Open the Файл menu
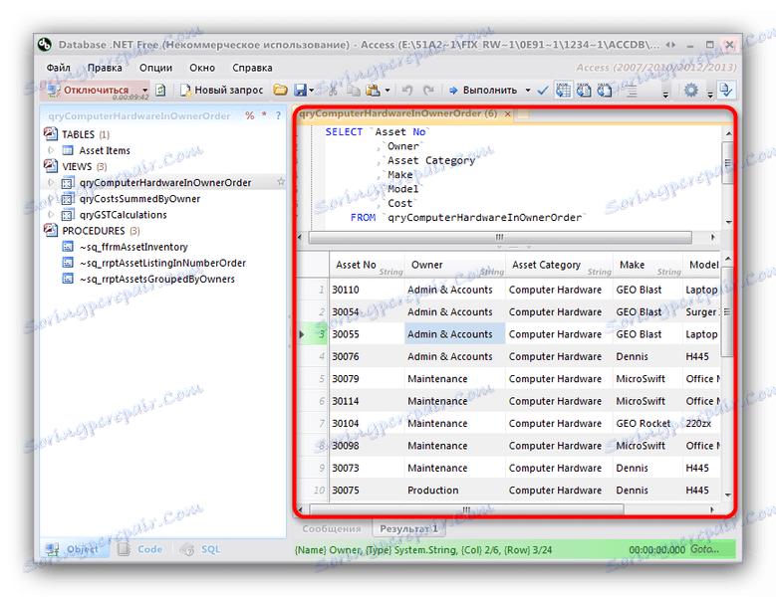 (x=59, y=68)
